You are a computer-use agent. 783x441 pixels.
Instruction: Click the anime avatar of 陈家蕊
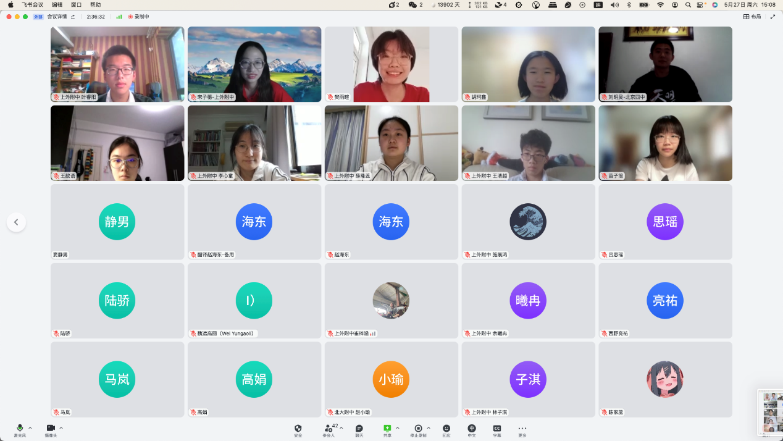pyautogui.click(x=665, y=379)
